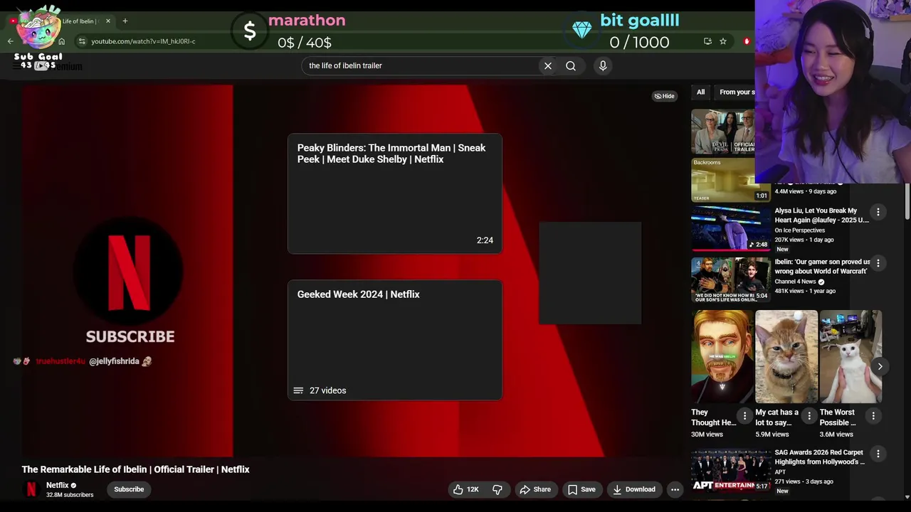911x512 pixels.
Task: Click the browser back arrow
Action: pyautogui.click(x=11, y=41)
